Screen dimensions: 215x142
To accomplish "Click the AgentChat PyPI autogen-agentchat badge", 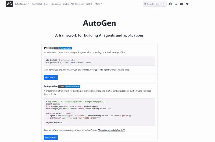I will [69, 86].
